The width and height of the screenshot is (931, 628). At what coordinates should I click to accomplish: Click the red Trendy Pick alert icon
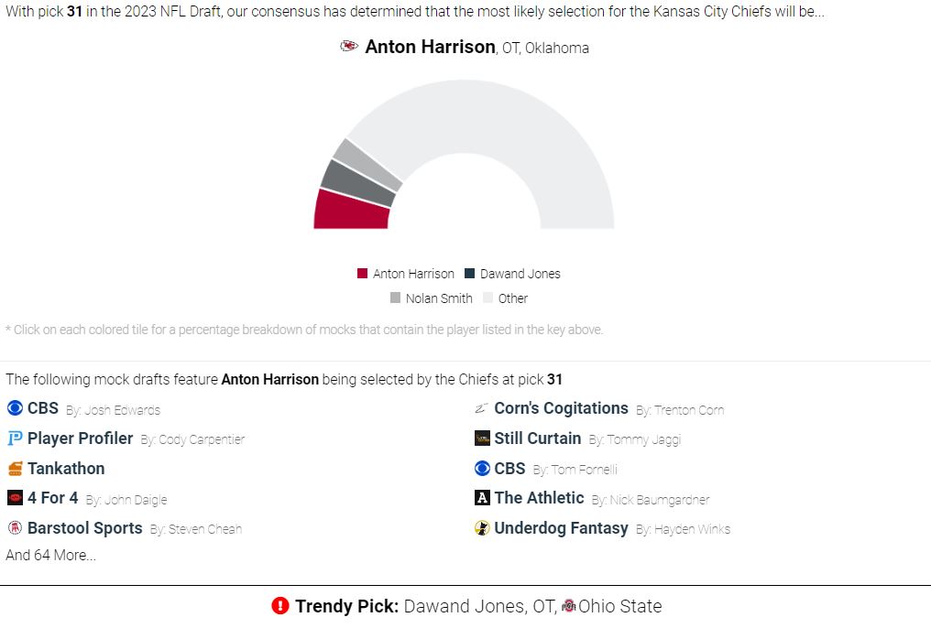tap(280, 605)
